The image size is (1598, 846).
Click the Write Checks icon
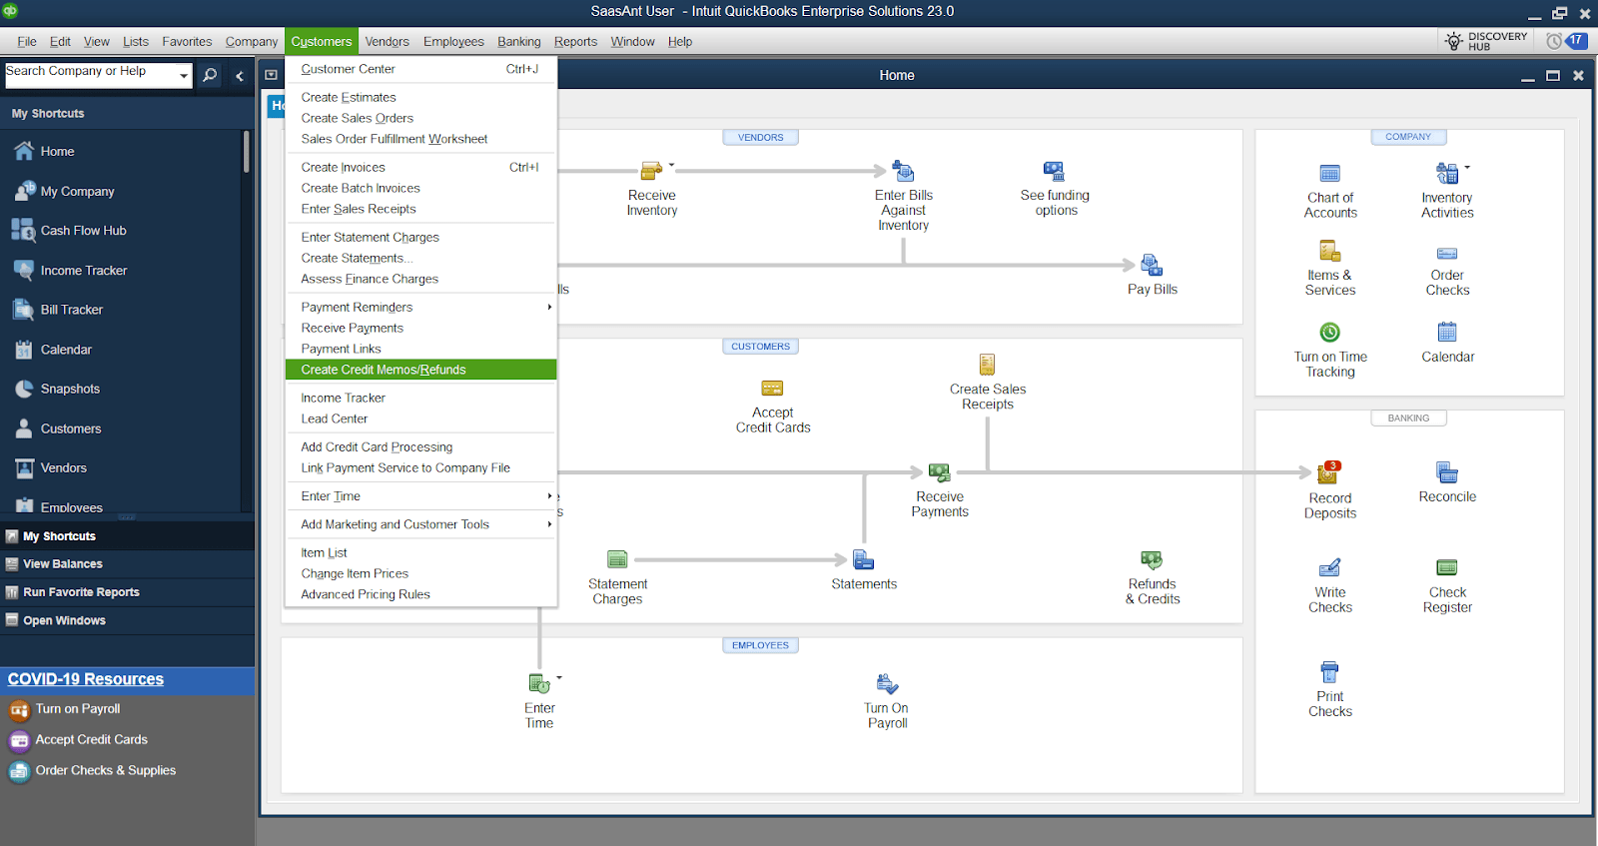click(x=1330, y=567)
